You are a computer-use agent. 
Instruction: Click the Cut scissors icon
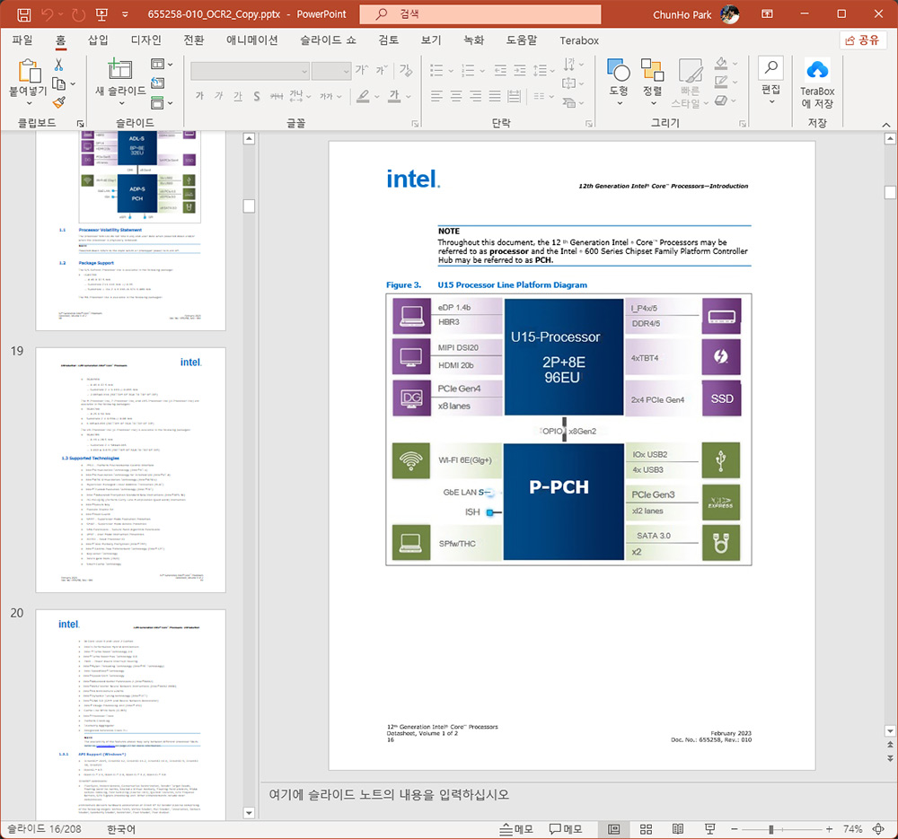pyautogui.click(x=58, y=65)
